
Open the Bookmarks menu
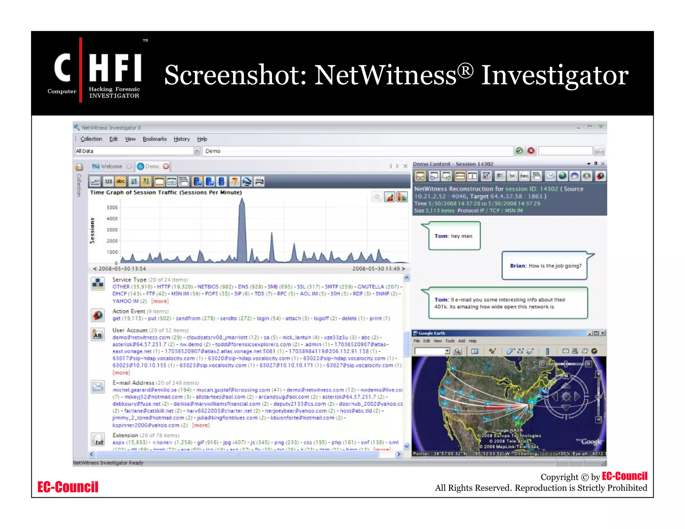pyautogui.click(x=155, y=139)
